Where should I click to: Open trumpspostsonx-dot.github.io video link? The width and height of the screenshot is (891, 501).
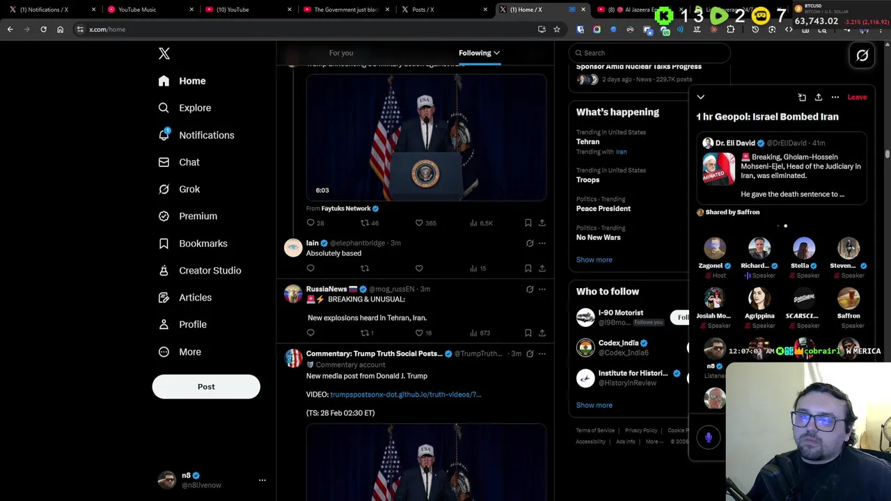[x=405, y=395]
